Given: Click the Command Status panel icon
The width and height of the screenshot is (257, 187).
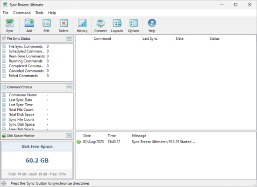Looking at the screenshot, I should click(4, 87).
